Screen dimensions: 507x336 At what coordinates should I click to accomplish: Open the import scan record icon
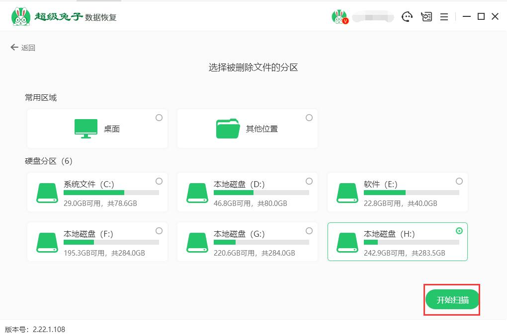point(426,17)
